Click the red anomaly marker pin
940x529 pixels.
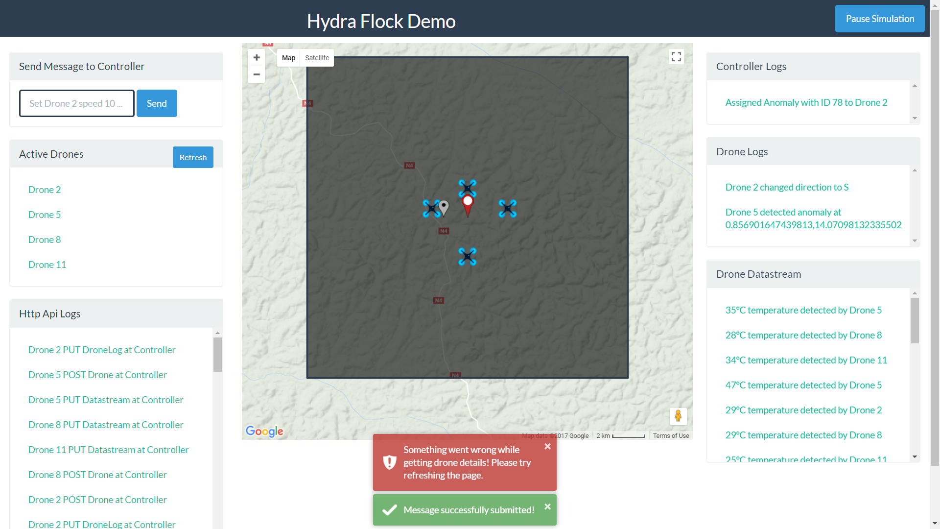468,203
